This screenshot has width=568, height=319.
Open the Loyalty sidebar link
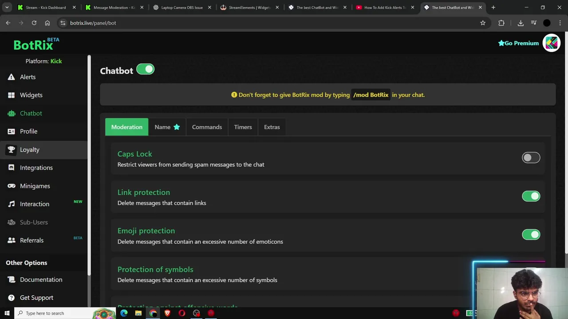point(30,150)
